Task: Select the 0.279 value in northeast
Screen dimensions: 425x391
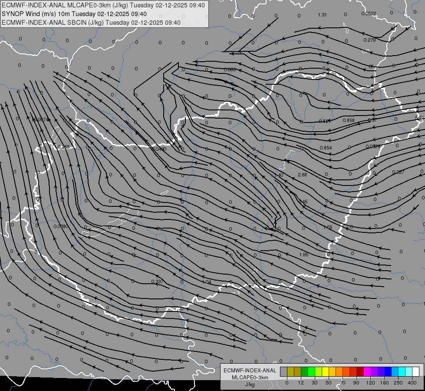Action: (x=370, y=40)
